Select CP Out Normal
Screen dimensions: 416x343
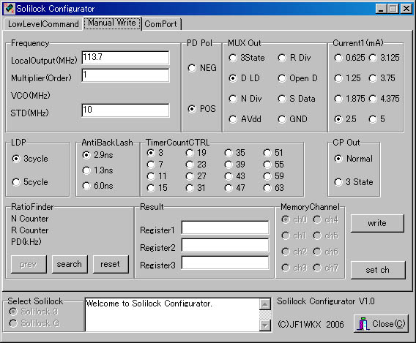(x=354, y=159)
